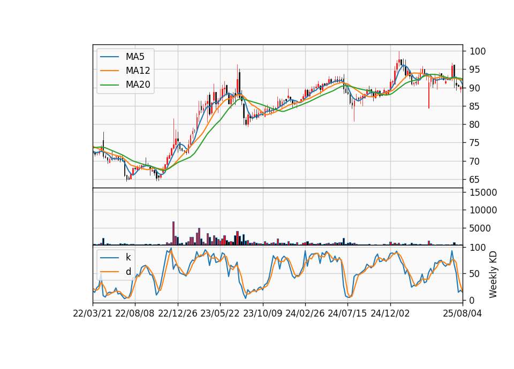Click the KD axis value 50
514x369 pixels.
[475, 274]
